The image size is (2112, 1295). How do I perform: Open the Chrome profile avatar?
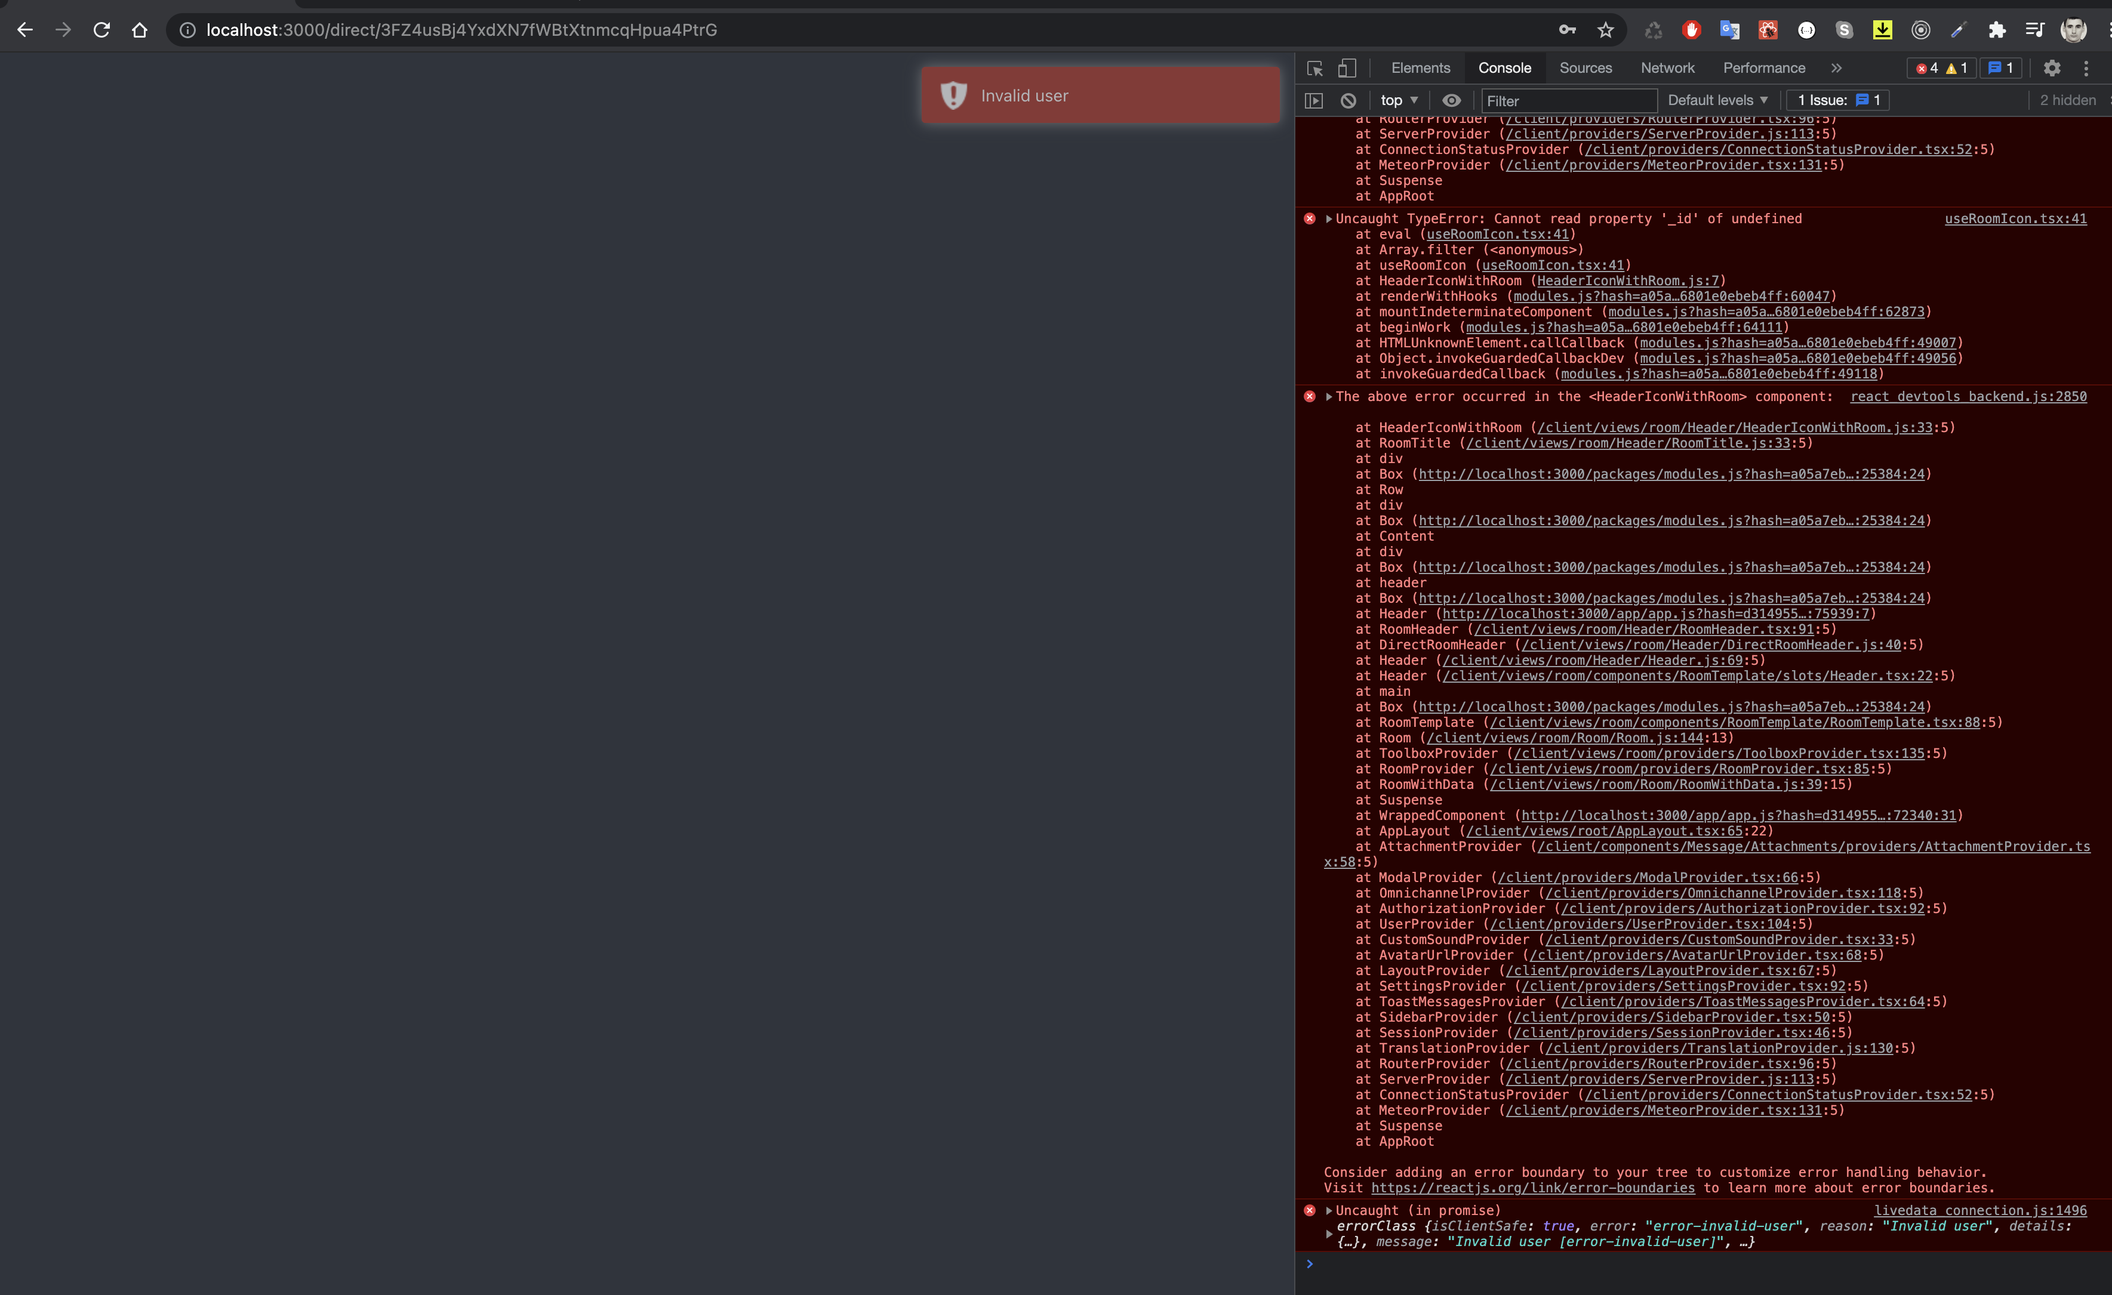pos(2073,30)
